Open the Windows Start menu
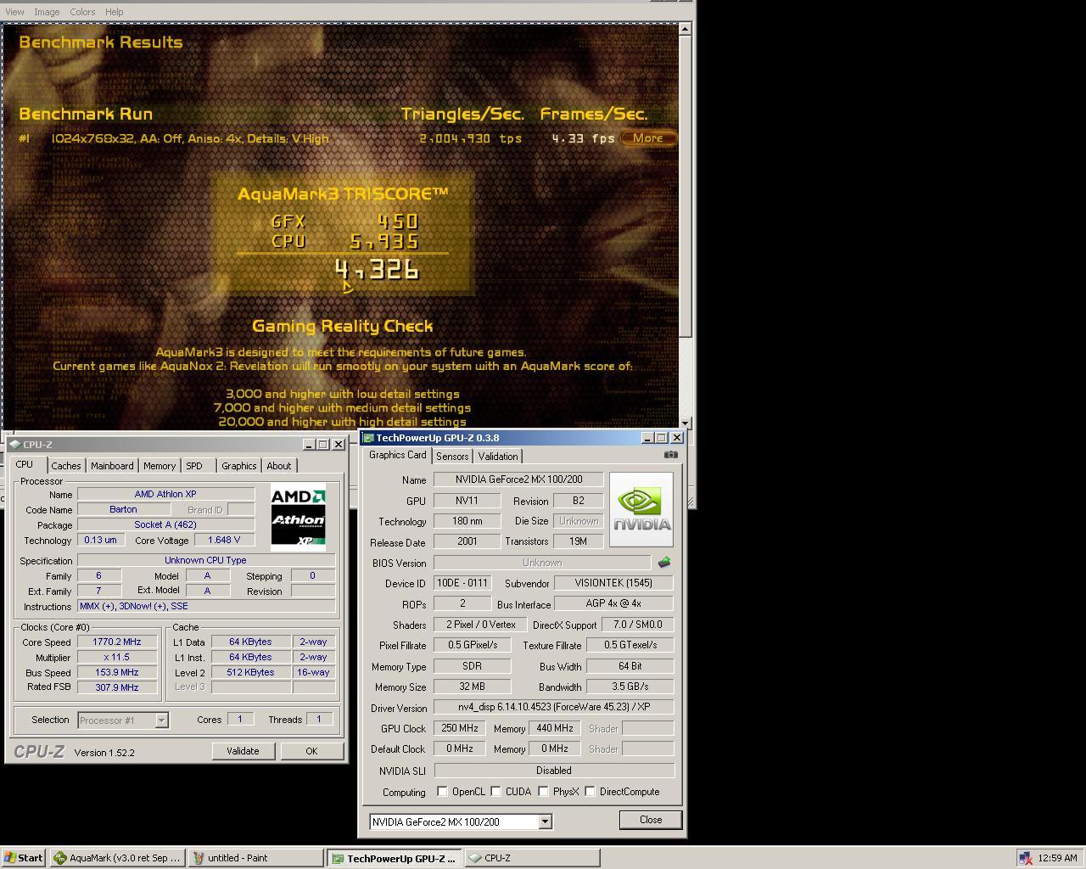 point(24,858)
